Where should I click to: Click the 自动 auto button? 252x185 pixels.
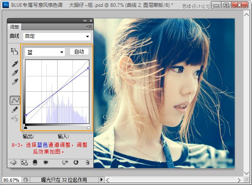point(79,51)
